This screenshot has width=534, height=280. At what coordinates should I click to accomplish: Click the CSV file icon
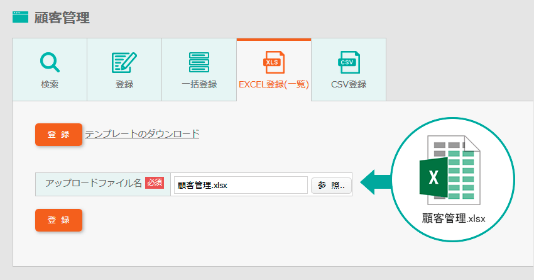pyautogui.click(x=349, y=62)
